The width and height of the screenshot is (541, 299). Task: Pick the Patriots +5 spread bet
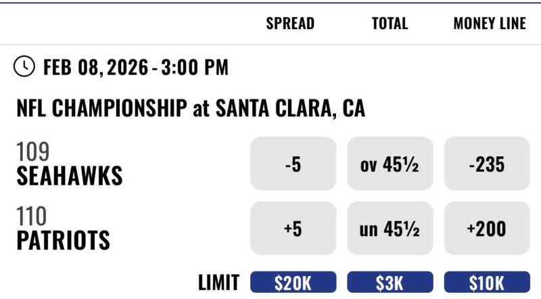(x=293, y=229)
